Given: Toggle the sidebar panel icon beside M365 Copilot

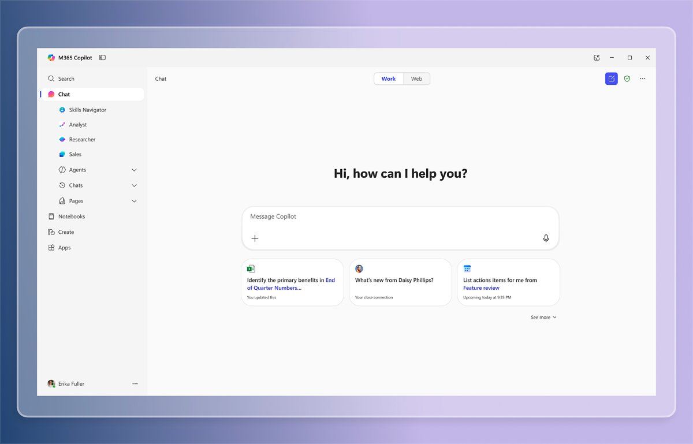Looking at the screenshot, I should point(102,58).
